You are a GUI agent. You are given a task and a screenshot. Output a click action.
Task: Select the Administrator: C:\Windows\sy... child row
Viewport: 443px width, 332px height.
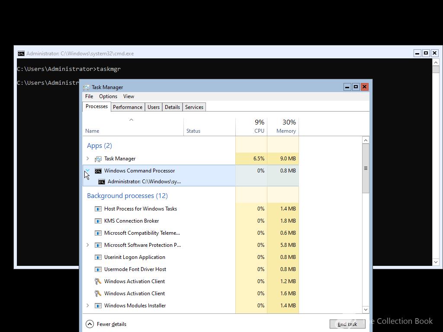[x=144, y=182]
